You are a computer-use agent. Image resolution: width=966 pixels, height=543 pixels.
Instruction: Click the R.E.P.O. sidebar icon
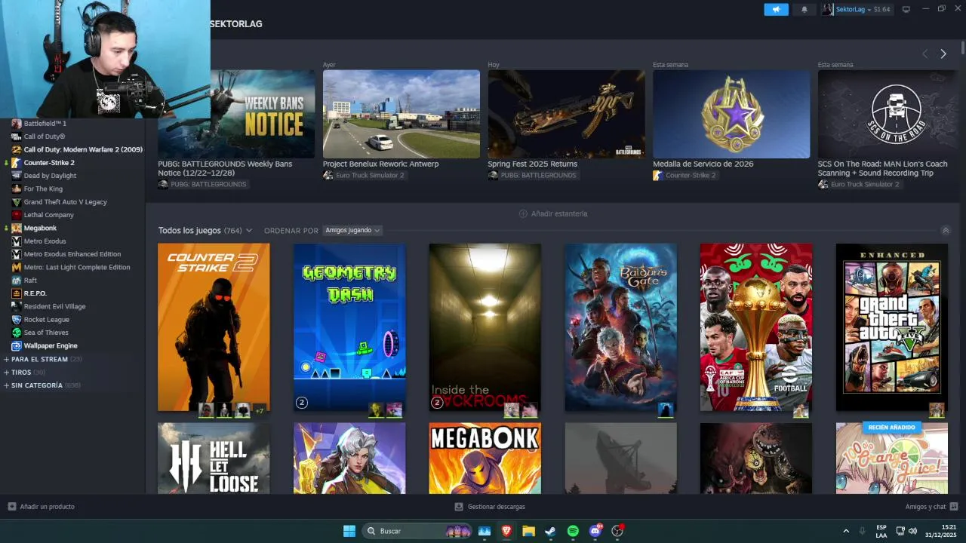point(16,293)
